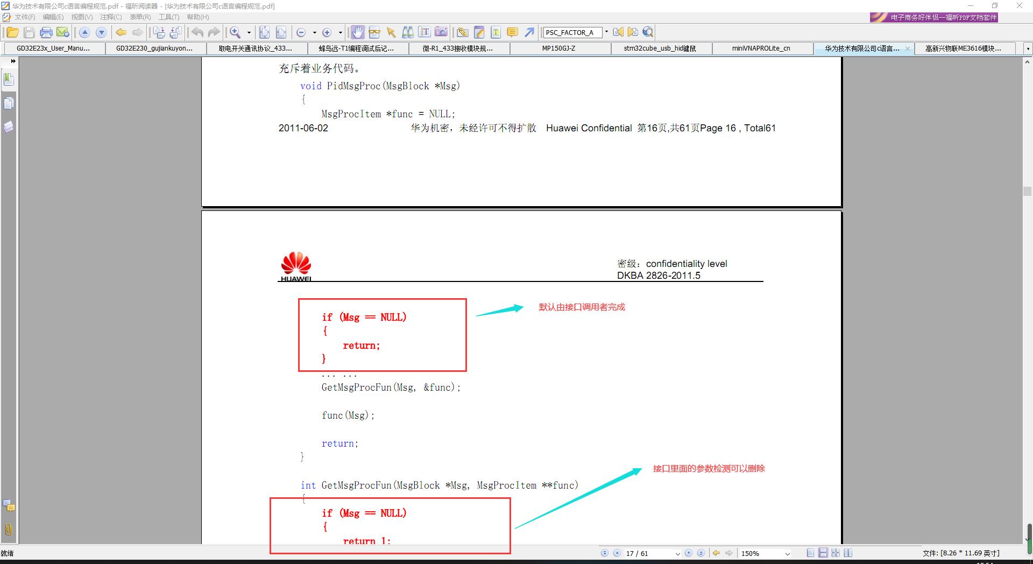Click the Snapshot camera tool
The width and height of the screenshot is (1033, 564).
441,32
